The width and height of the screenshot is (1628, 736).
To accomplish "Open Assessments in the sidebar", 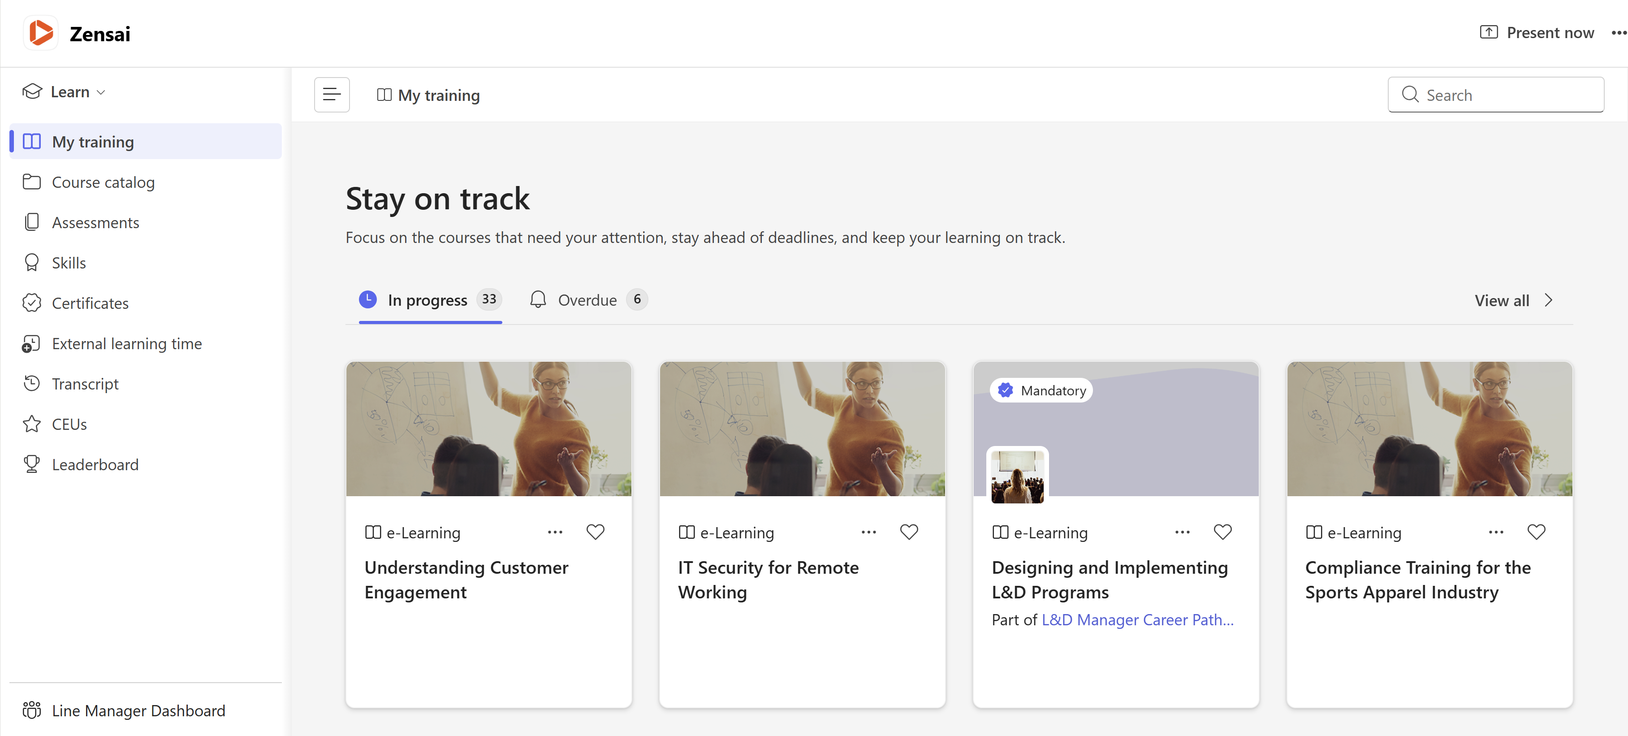I will (146, 223).
